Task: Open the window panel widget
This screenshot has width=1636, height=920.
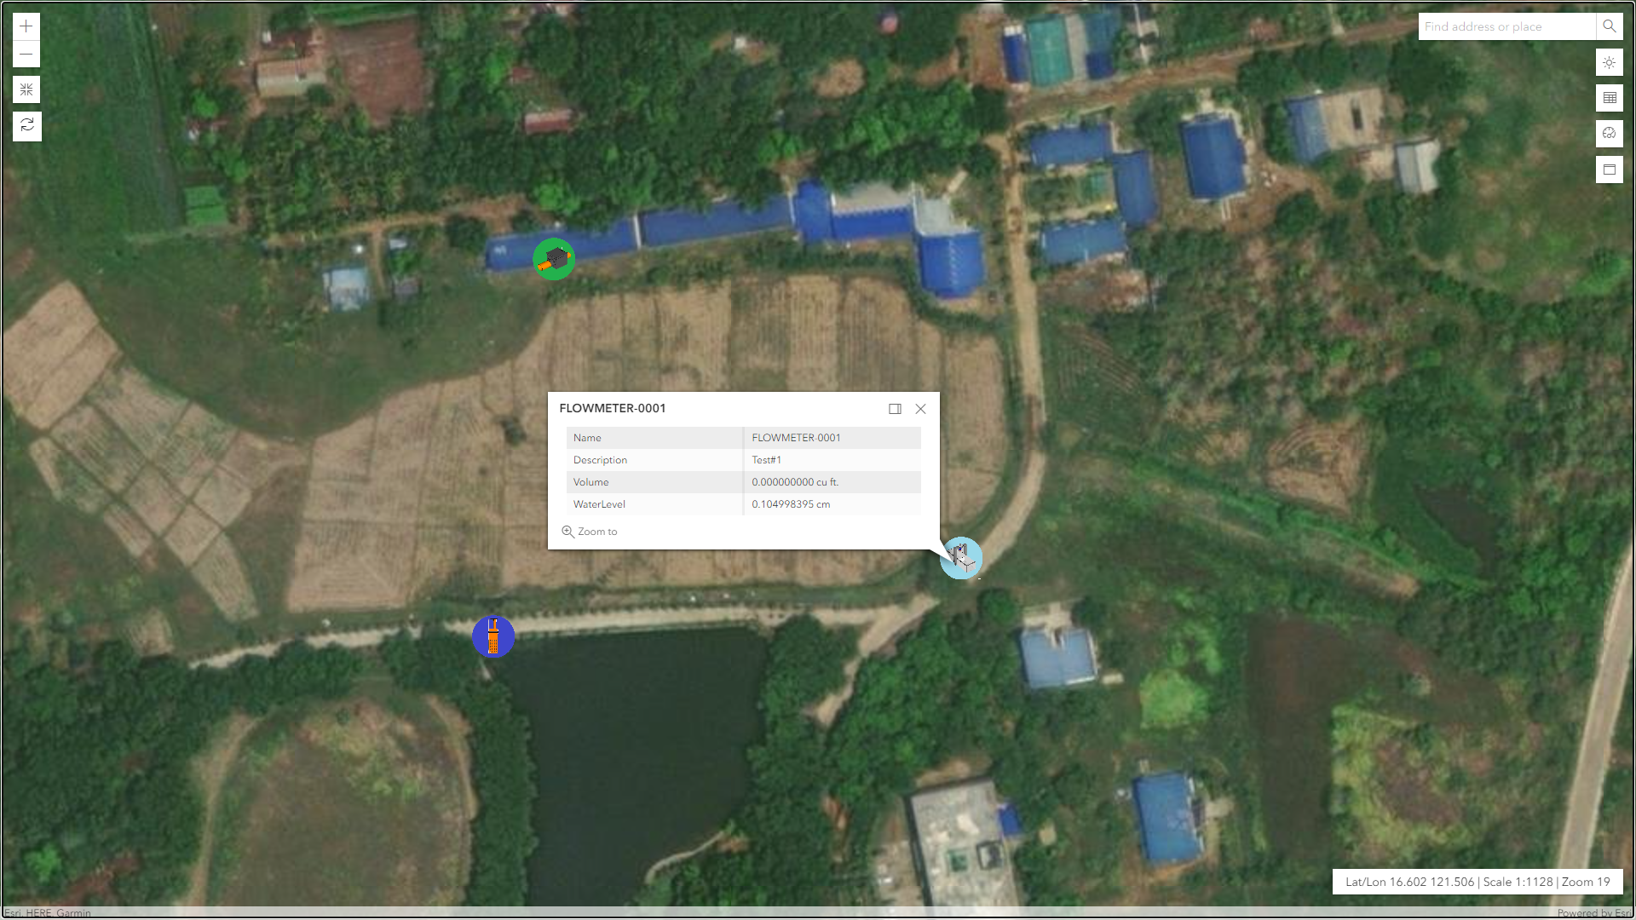Action: pos(1609,170)
